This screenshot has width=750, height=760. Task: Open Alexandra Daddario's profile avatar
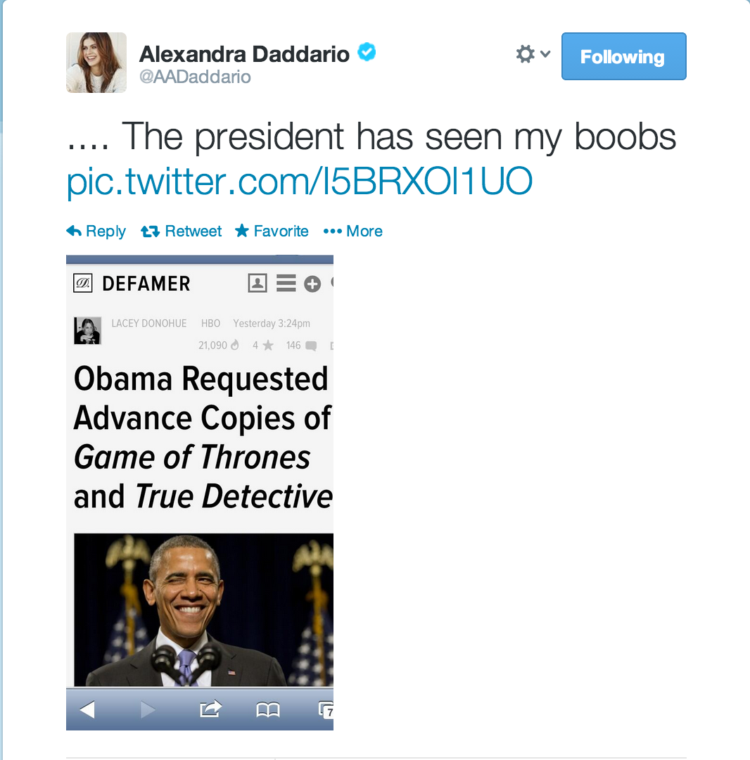[x=96, y=63]
